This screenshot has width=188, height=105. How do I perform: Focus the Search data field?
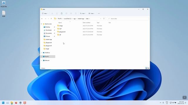(x=128, y=19)
